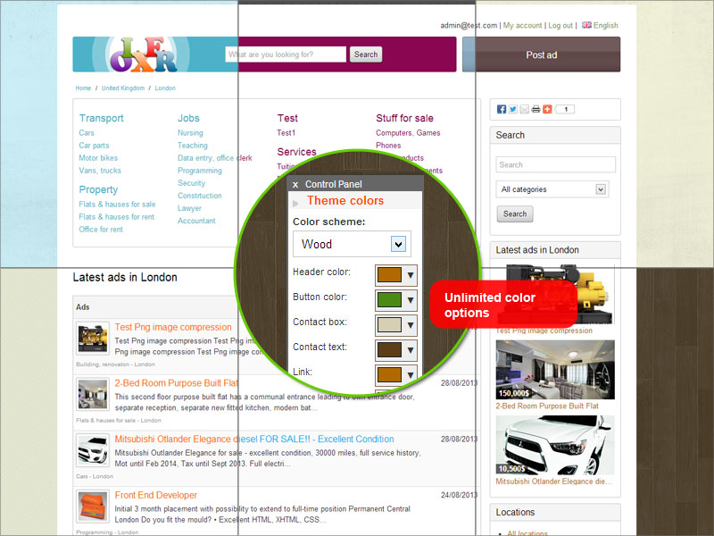Open the Stuff for sale category heading
The image size is (714, 536).
(x=405, y=118)
